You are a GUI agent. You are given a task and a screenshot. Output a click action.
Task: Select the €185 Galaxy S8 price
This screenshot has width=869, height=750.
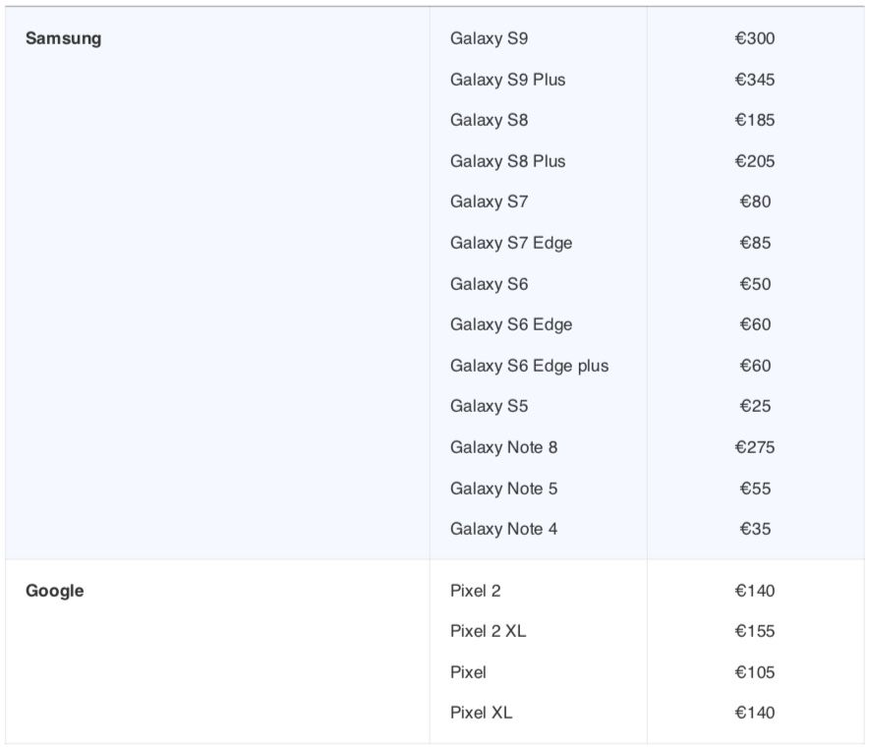[x=755, y=120]
